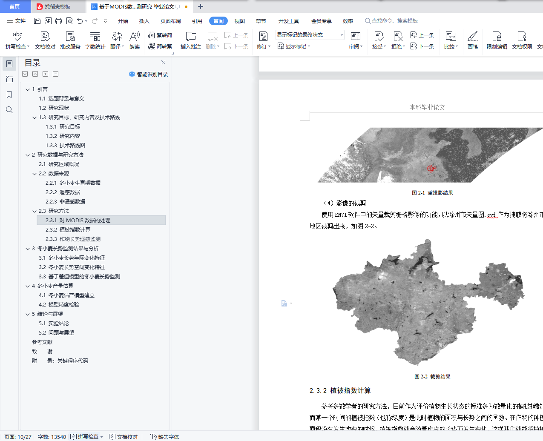Click 字数: 13540 in status bar
This screenshot has height=441, width=543.
click(52, 437)
